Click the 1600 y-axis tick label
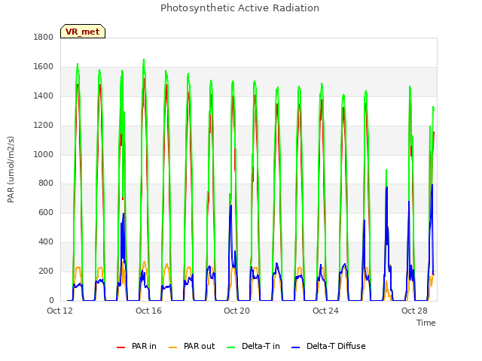The height and width of the screenshot is (361, 482). coord(44,67)
